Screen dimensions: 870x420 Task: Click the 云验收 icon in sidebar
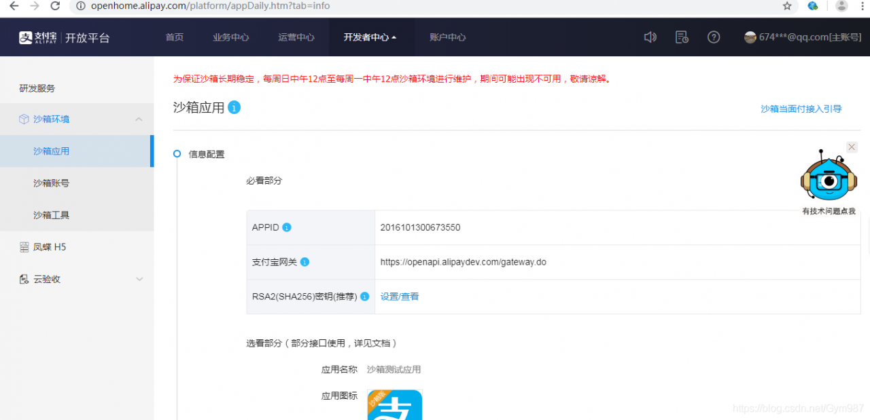click(x=24, y=279)
